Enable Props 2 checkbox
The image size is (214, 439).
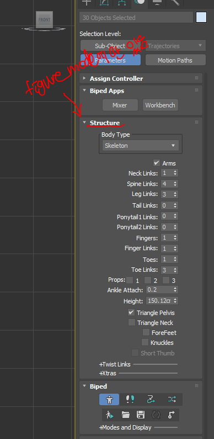tap(148, 280)
